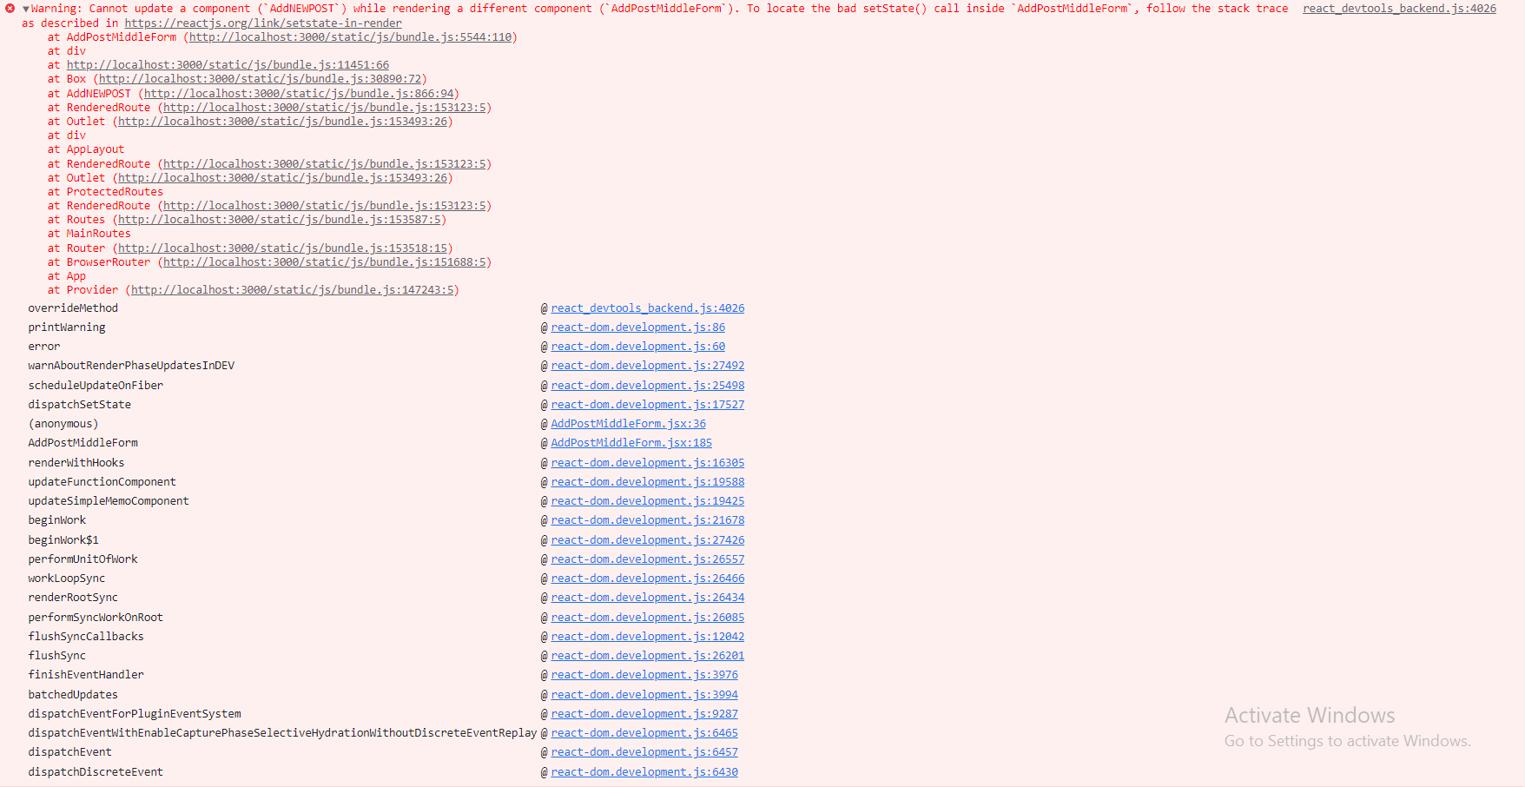Open workLoopSync's react-dom.development.js:26466 link
1525x787 pixels.
pyautogui.click(x=648, y=579)
